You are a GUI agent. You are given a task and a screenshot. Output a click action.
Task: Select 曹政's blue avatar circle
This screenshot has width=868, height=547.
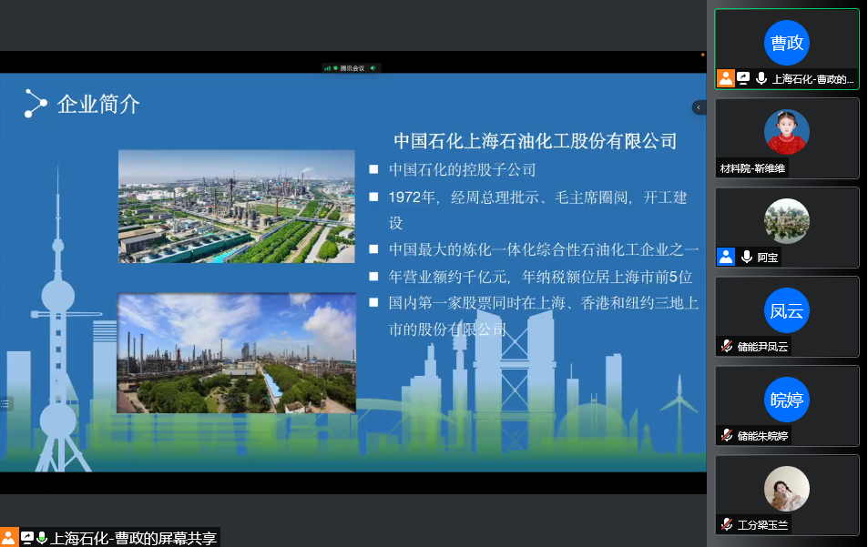click(786, 42)
